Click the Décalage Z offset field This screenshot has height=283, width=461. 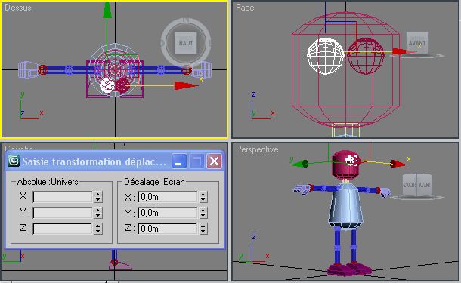[x=168, y=229]
